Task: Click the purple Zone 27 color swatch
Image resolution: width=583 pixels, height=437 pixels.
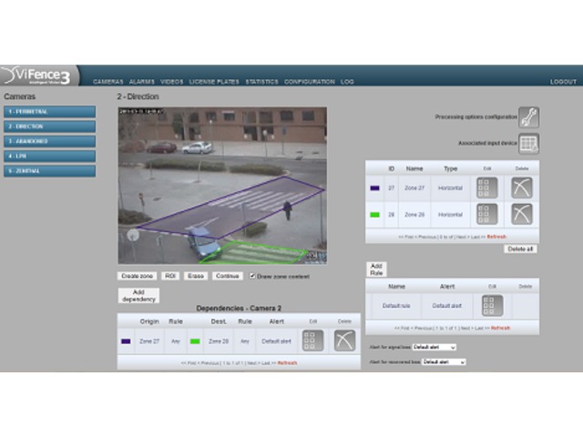Action: coord(375,188)
